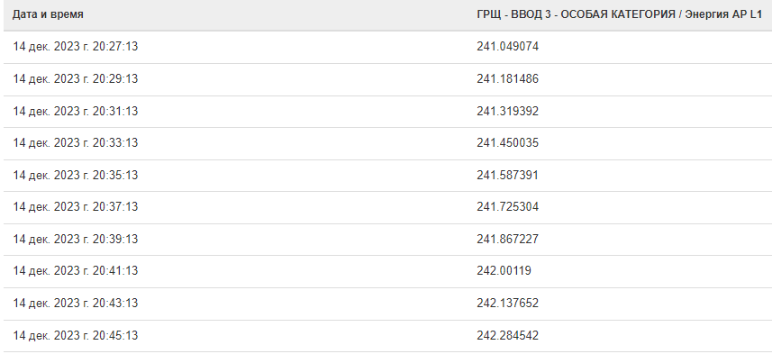
Task: Select the row with timestamp 20:39:13
Action: point(387,240)
